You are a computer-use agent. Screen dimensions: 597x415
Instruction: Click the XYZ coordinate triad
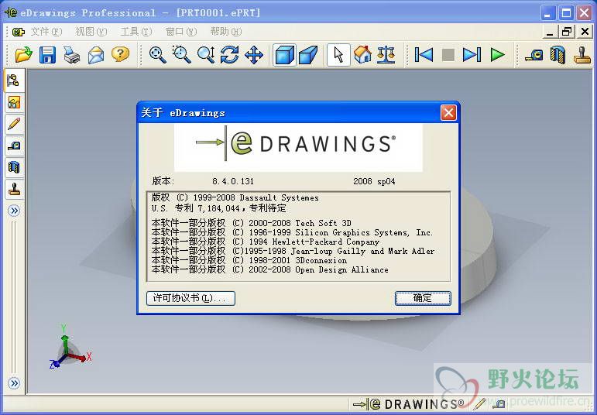(x=70, y=347)
